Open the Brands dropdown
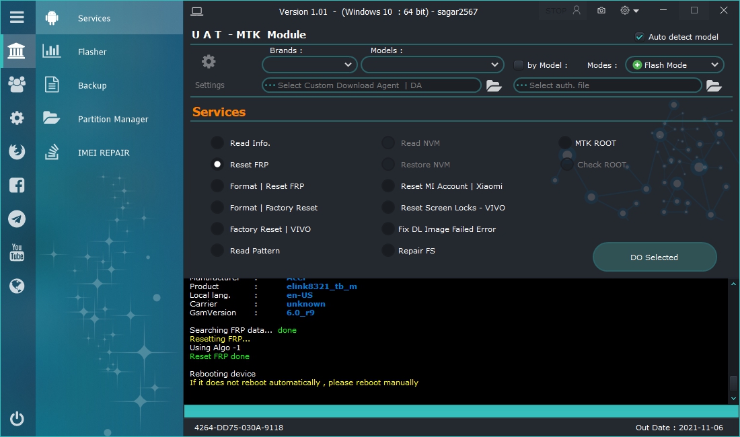Screen dimensions: 740x437 (x=309, y=65)
